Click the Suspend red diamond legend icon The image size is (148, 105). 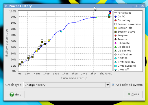click(116, 35)
